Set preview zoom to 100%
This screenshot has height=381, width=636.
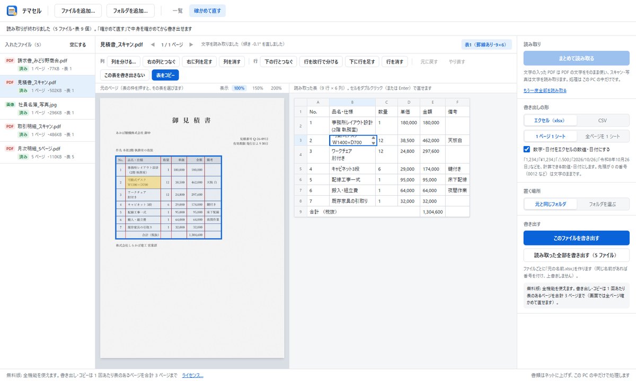pyautogui.click(x=240, y=88)
